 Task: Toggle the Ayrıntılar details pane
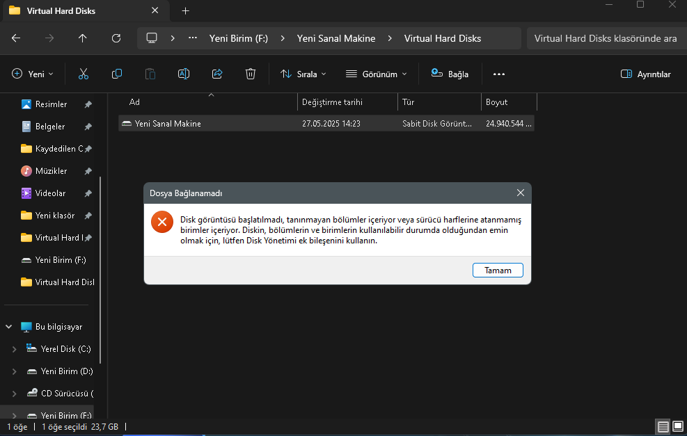click(645, 74)
